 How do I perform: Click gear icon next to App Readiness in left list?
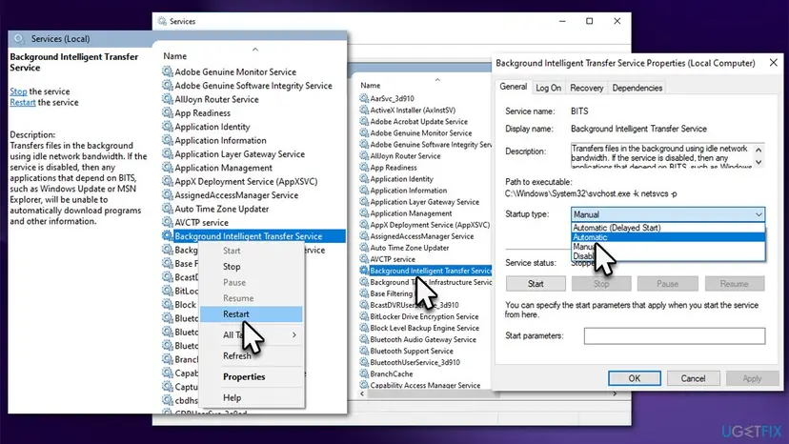point(167,112)
